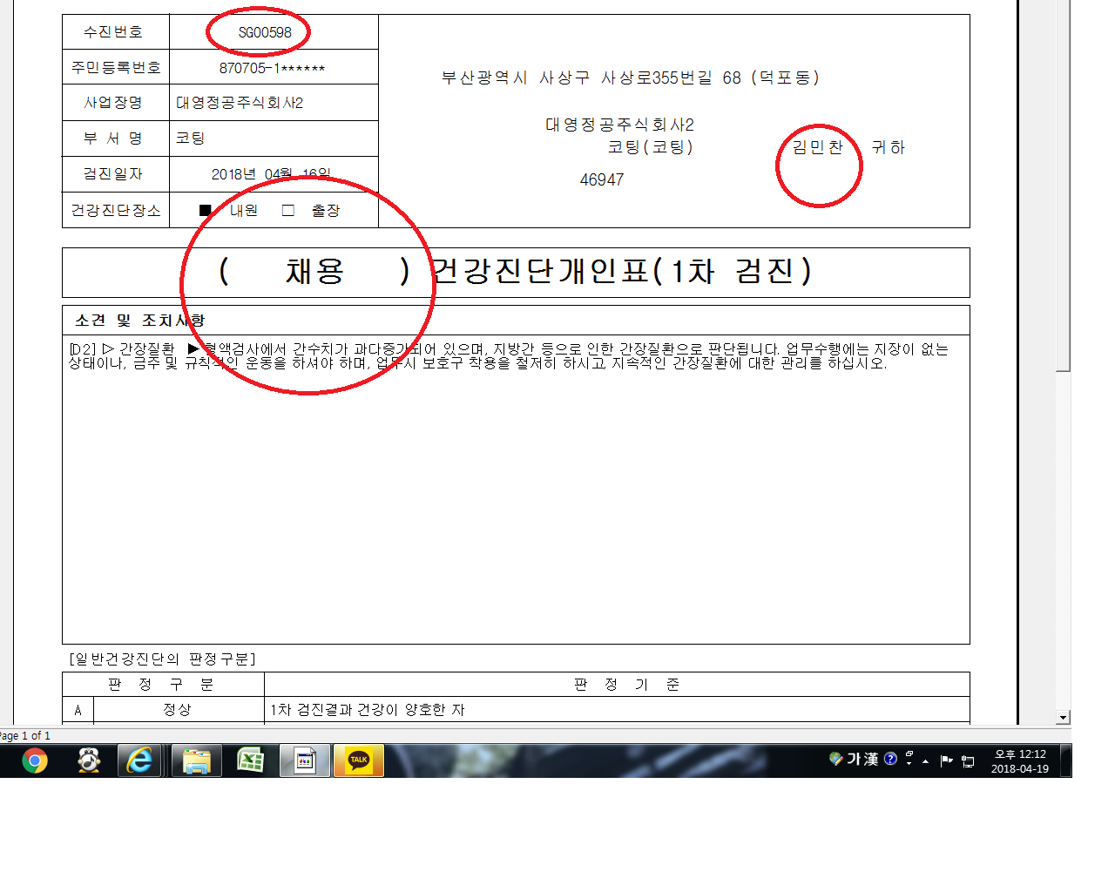Open the Action Center flag icon

947,760
